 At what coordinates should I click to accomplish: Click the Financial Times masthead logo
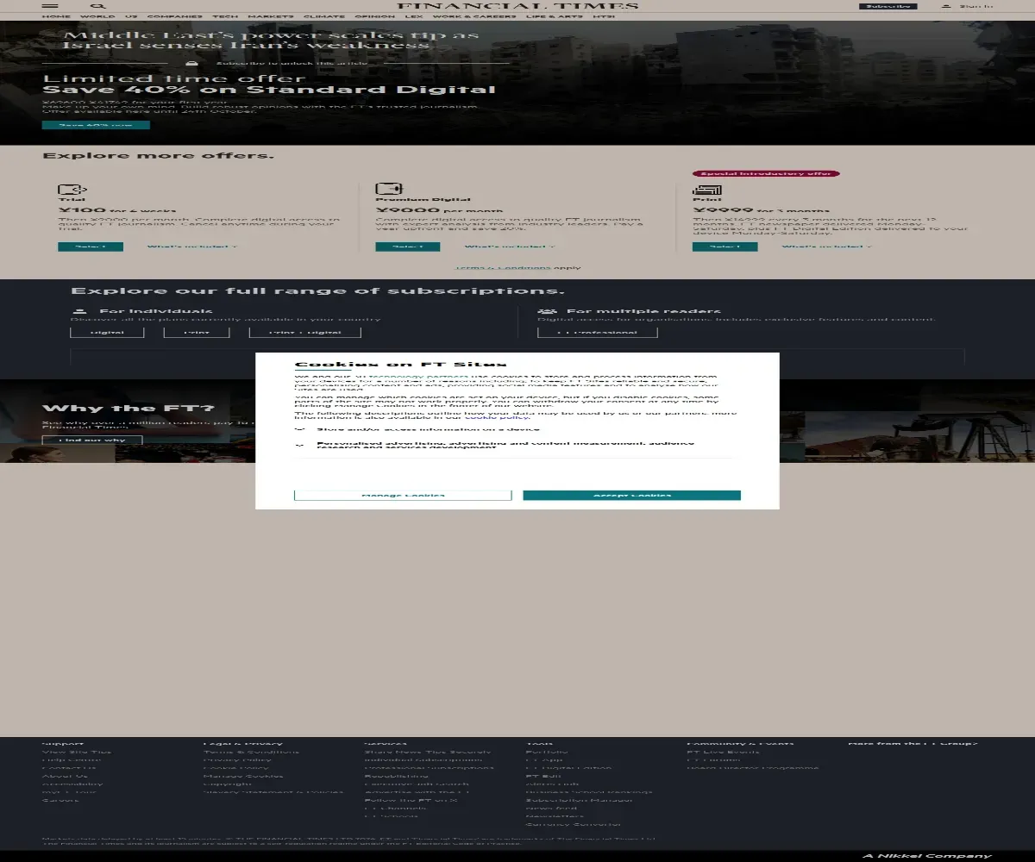(x=517, y=6)
